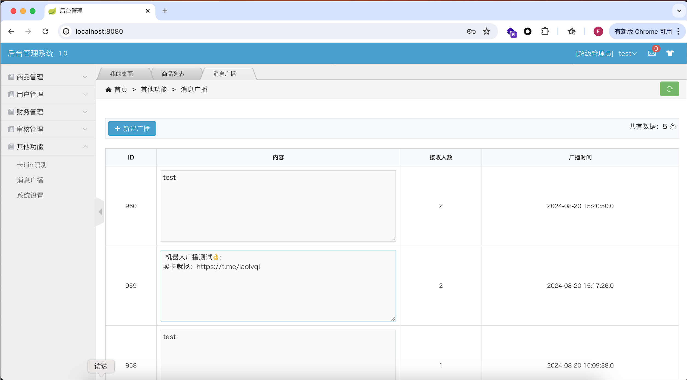
Task: Click the 商品管理 menu list icon
Action: pyautogui.click(x=11, y=77)
